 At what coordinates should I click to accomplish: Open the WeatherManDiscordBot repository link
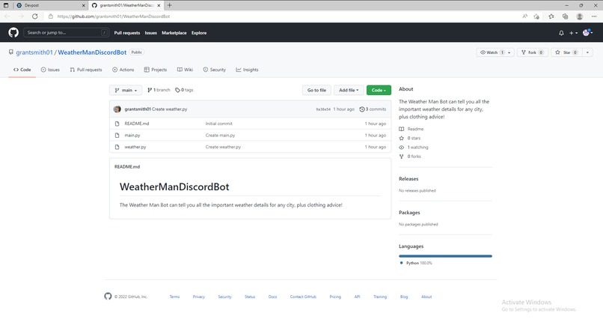pyautogui.click(x=92, y=52)
